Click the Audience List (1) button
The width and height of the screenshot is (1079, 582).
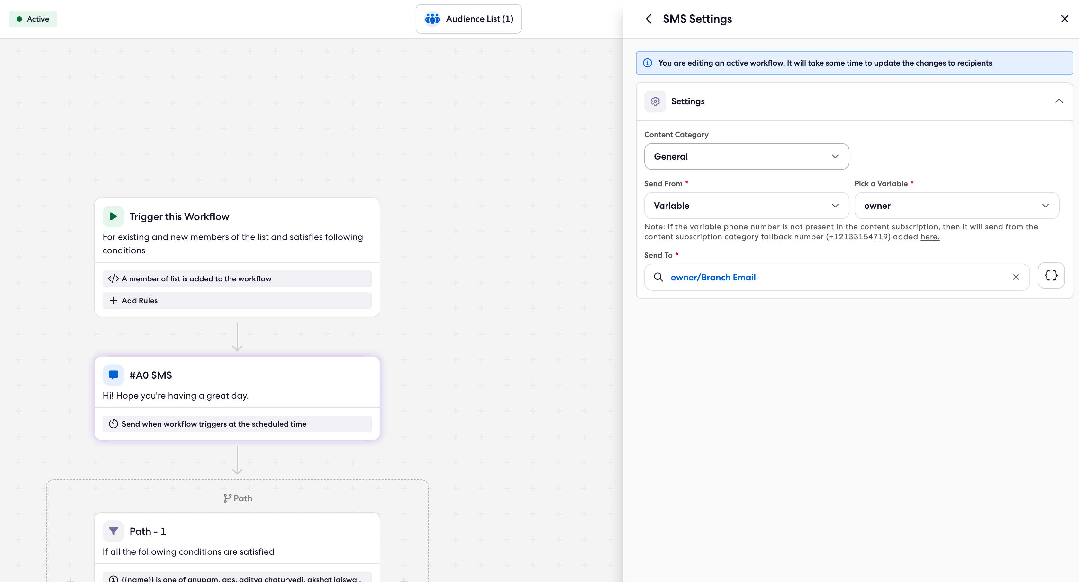click(479, 19)
